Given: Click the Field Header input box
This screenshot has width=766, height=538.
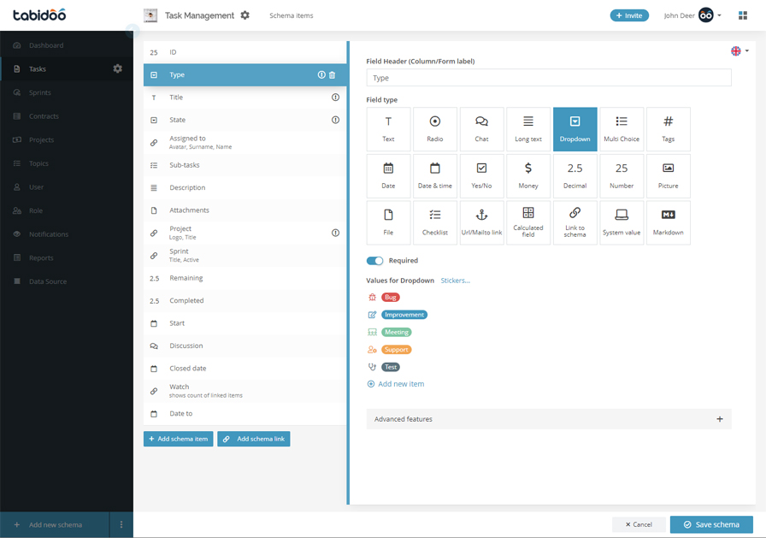Looking at the screenshot, I should coord(549,78).
